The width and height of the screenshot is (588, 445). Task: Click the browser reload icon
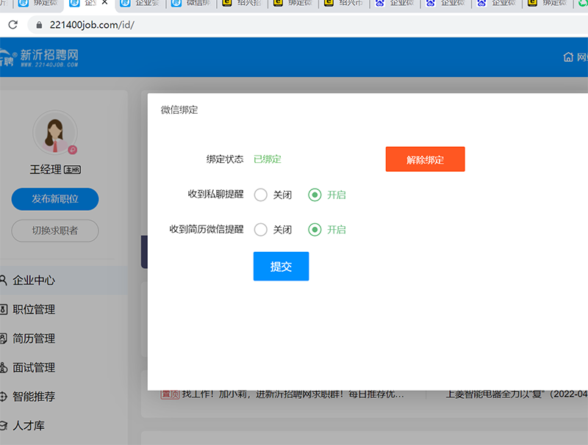tap(12, 24)
